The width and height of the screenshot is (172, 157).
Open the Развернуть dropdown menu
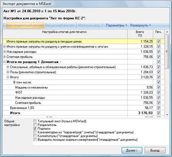pyautogui.click(x=140, y=25)
